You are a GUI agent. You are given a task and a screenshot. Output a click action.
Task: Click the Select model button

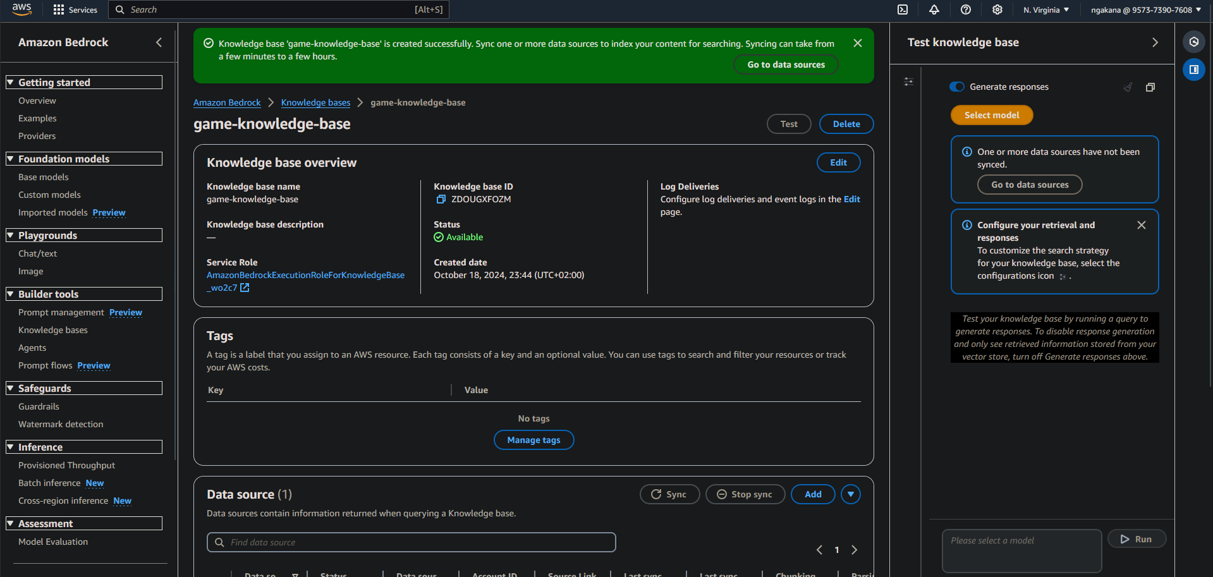[x=992, y=115]
